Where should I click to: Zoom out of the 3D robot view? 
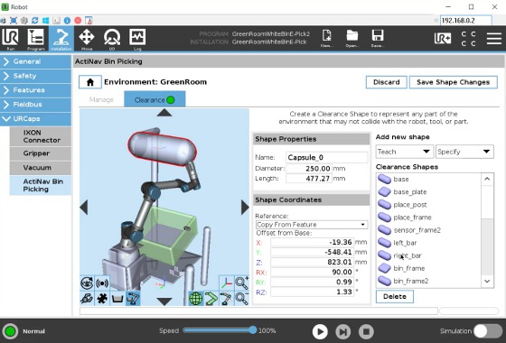pyautogui.click(x=242, y=299)
